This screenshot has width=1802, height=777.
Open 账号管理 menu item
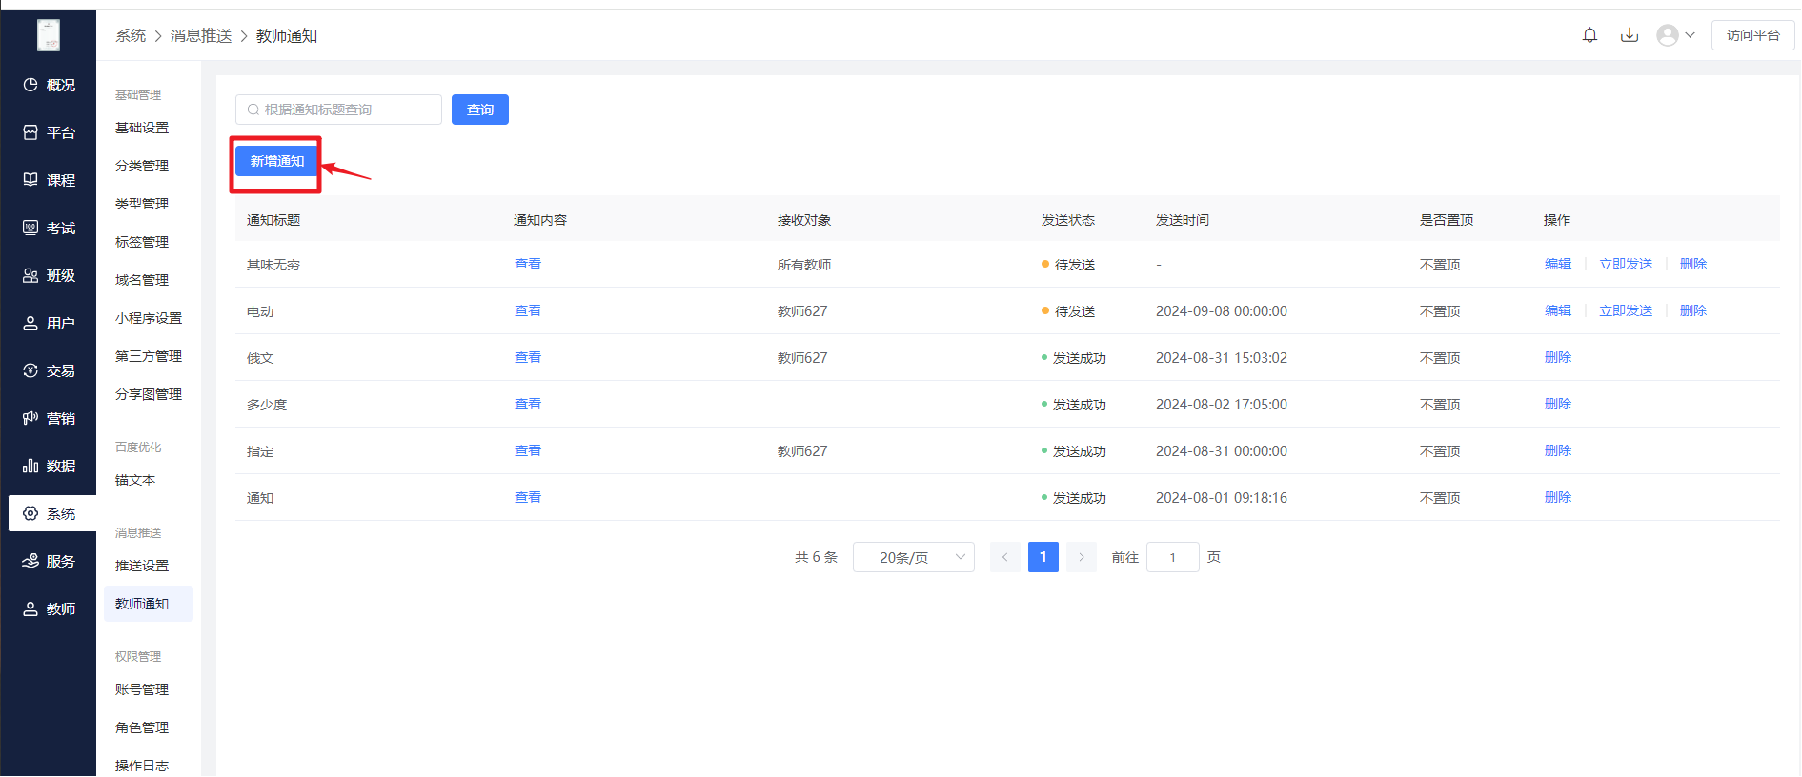click(142, 689)
